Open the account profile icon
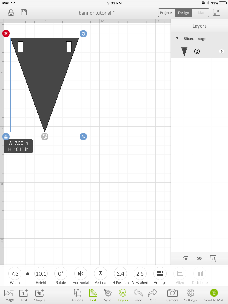The height and width of the screenshot is (304, 228). pyautogui.click(x=11, y=12)
